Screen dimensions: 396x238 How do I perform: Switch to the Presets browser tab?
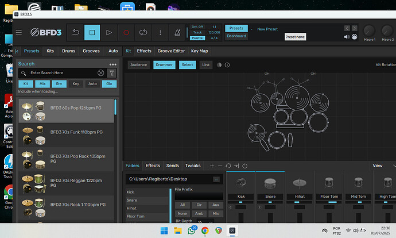32,51
